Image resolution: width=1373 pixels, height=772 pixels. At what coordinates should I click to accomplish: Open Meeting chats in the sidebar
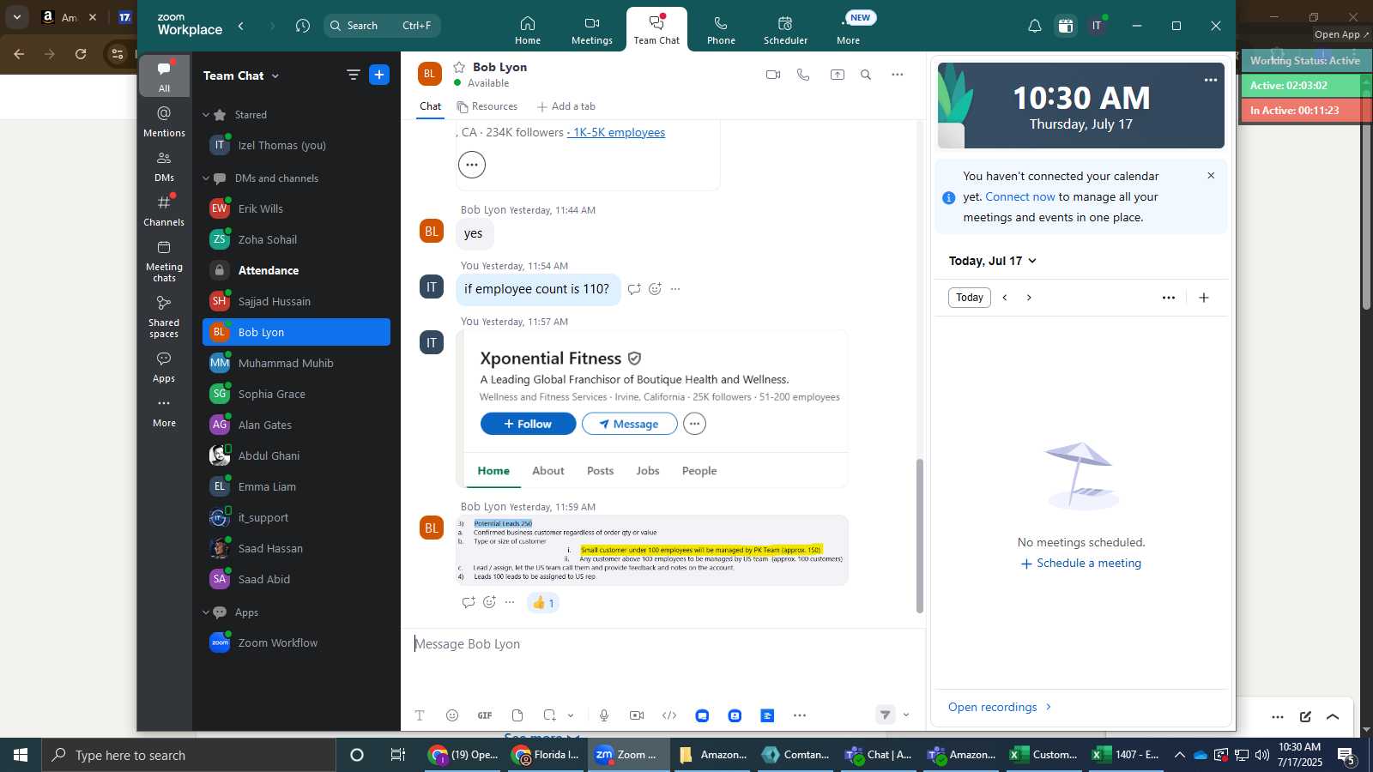pyautogui.click(x=164, y=261)
